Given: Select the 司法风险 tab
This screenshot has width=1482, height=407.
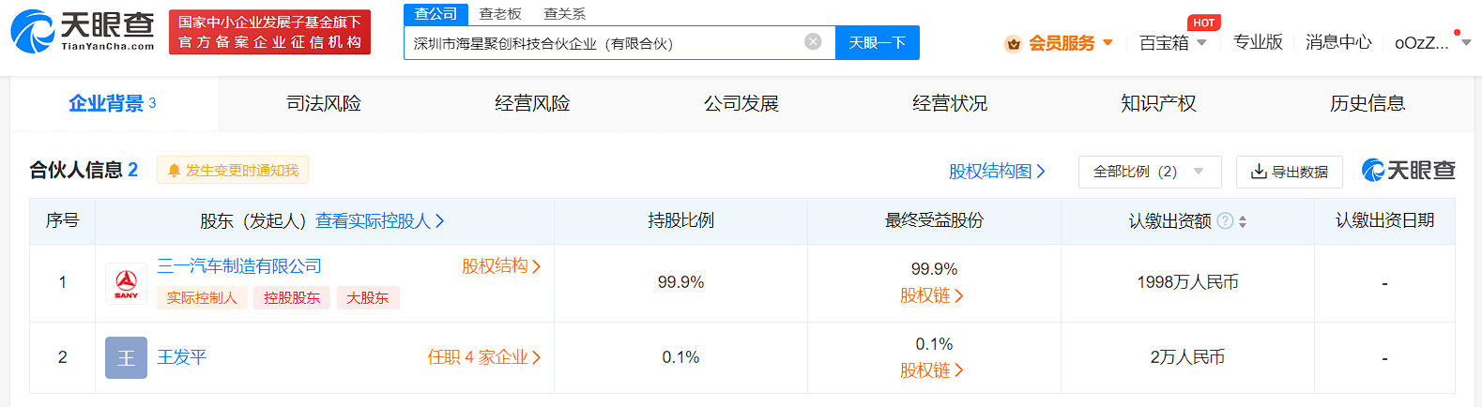Looking at the screenshot, I should (324, 103).
